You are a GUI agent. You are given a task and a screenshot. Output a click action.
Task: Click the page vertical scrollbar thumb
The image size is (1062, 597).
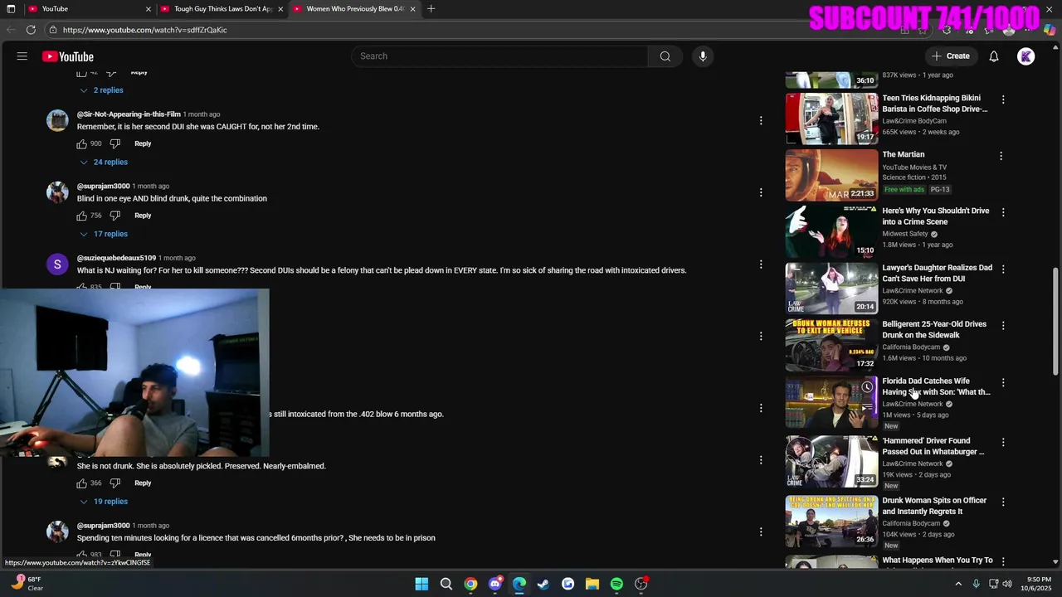coord(1055,321)
